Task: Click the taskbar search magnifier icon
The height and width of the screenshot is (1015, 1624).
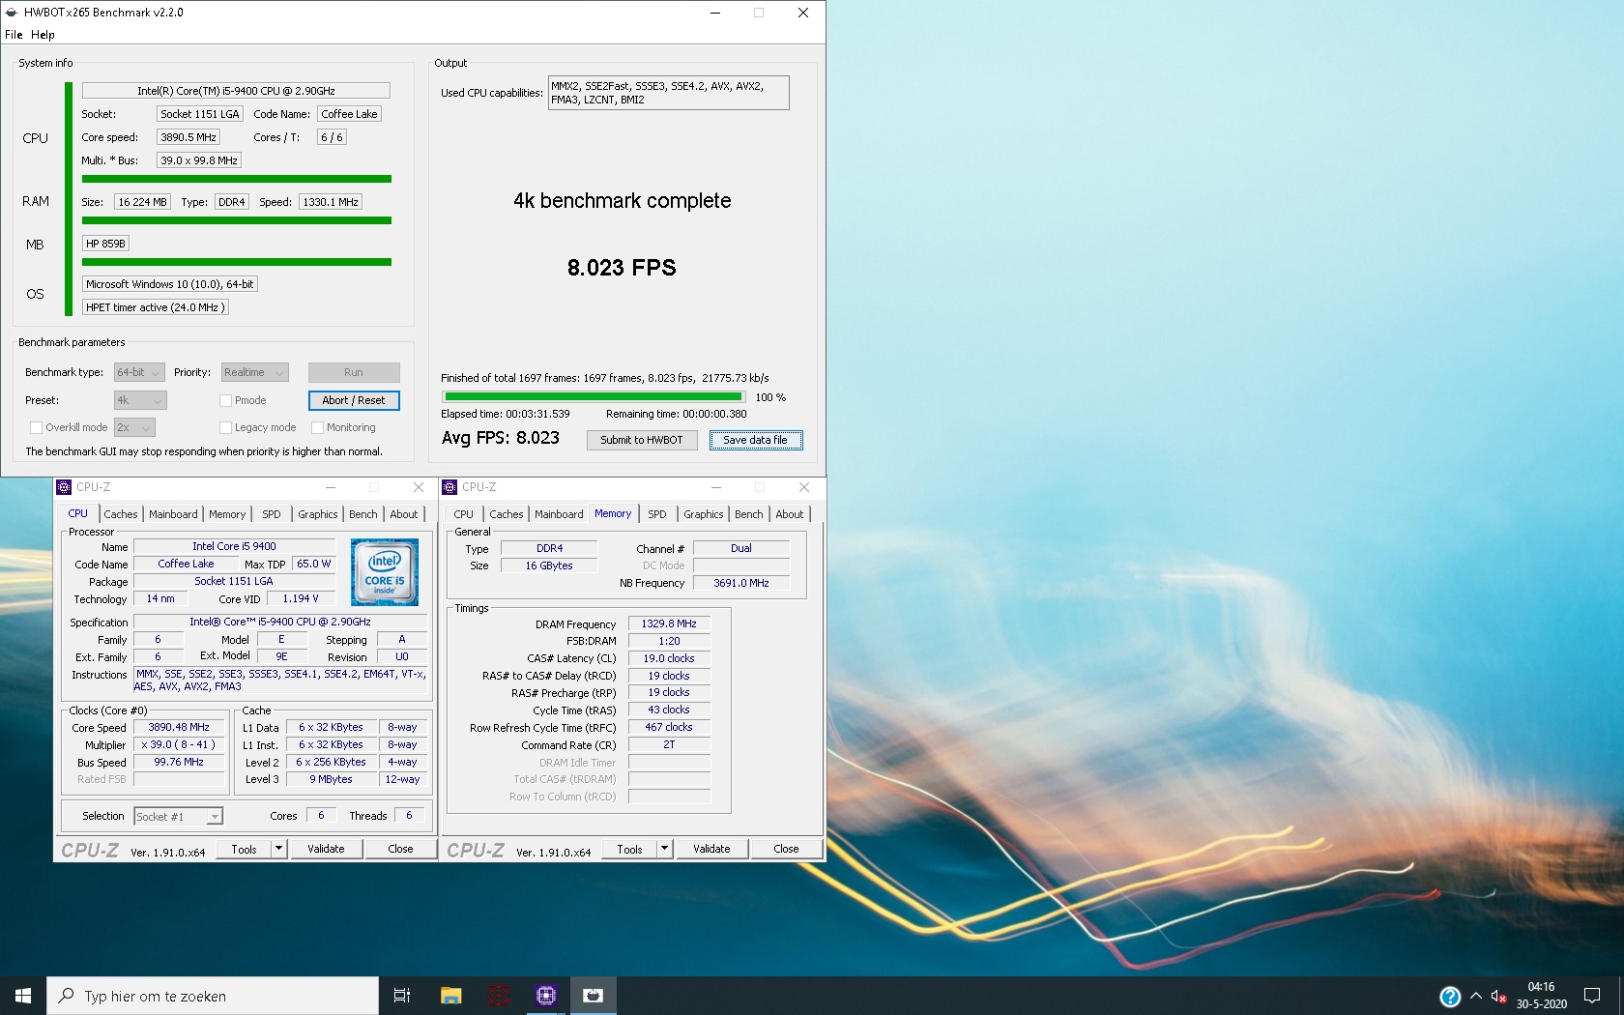Action: tap(67, 996)
